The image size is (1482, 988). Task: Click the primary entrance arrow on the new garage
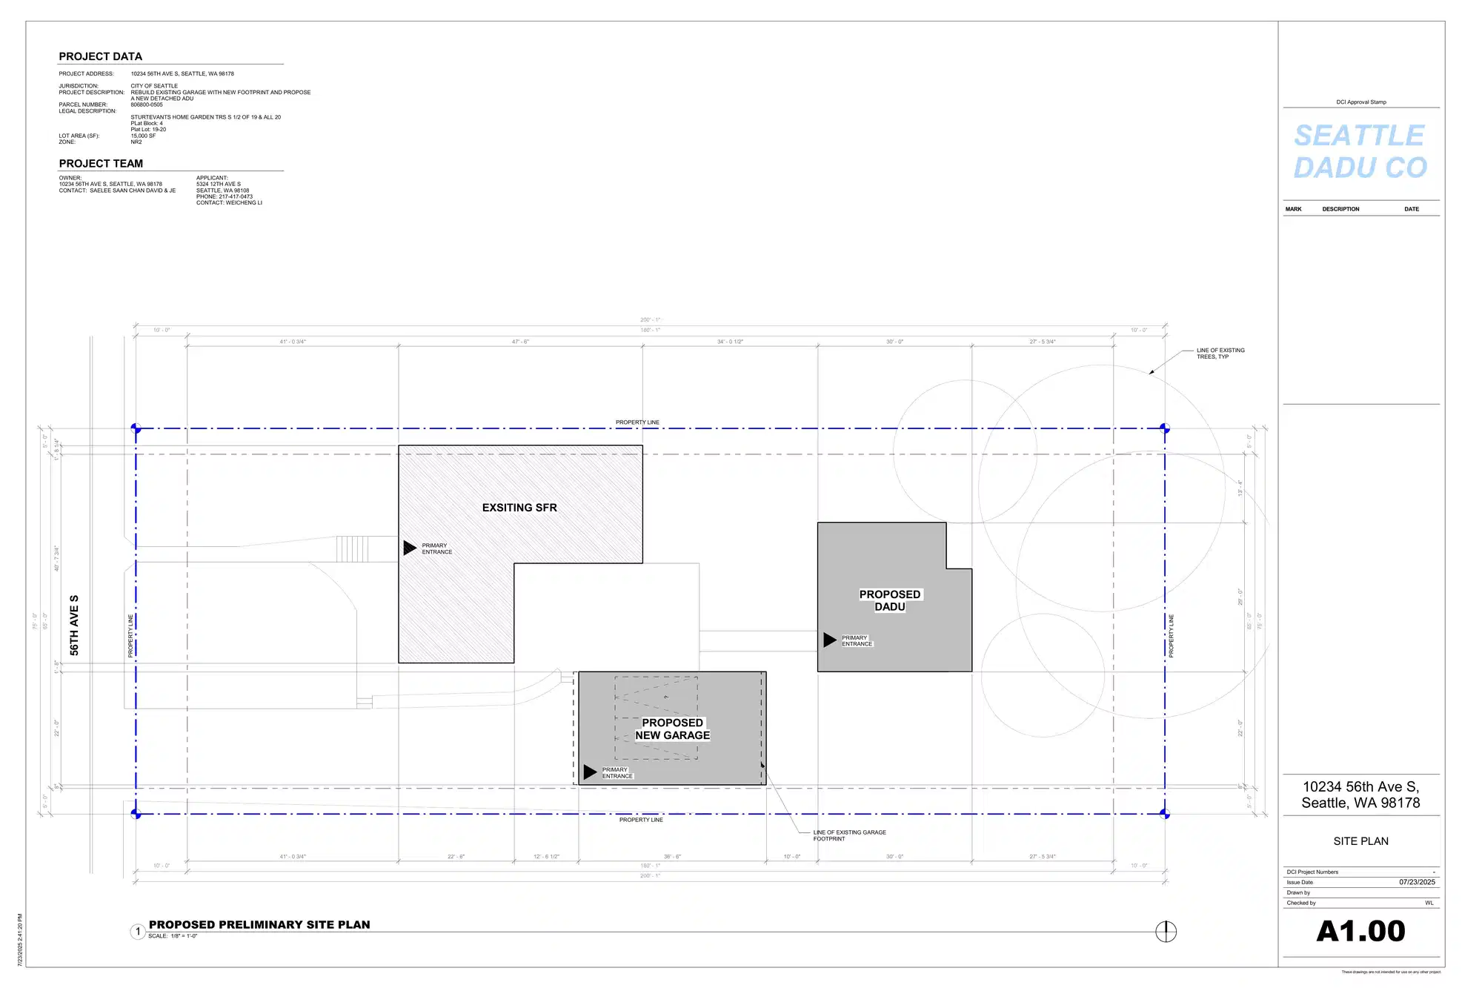590,772
